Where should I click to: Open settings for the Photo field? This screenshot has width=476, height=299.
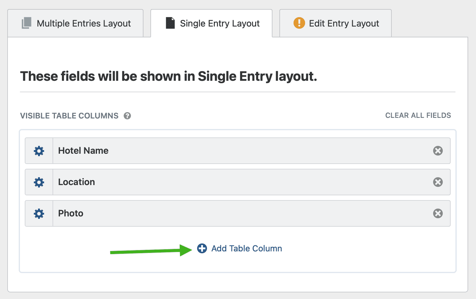tap(39, 213)
